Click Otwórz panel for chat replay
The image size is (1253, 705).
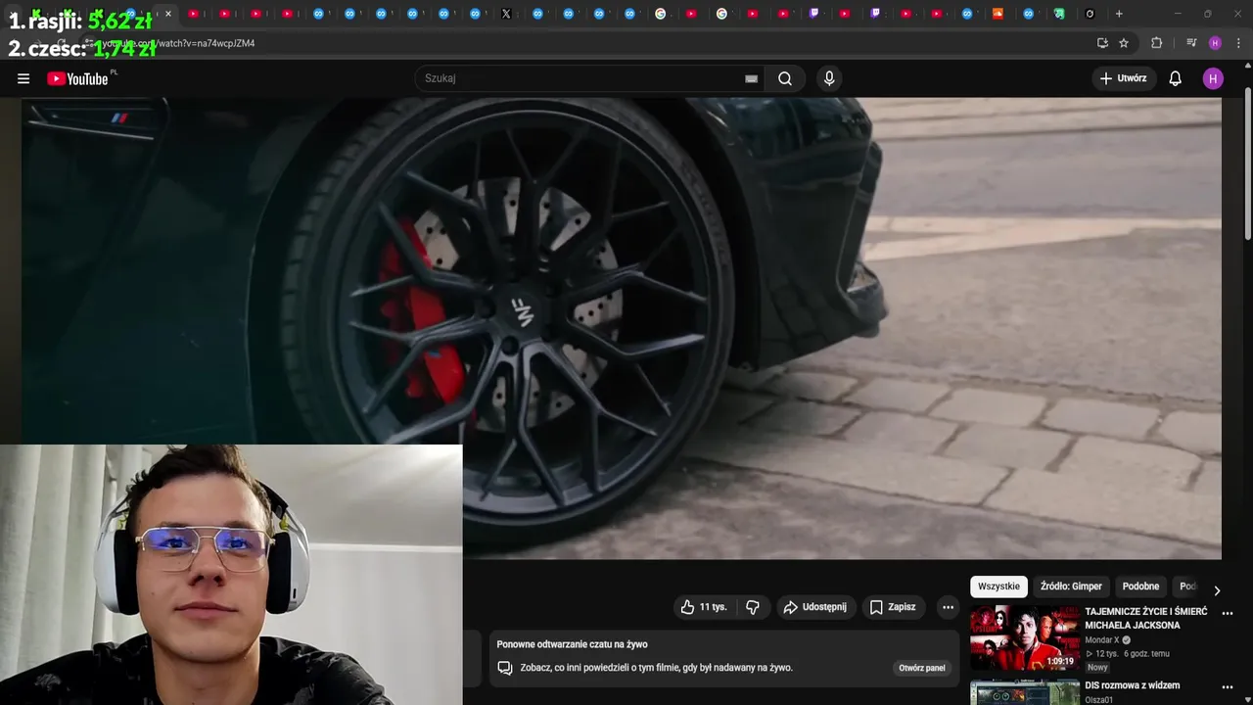pyautogui.click(x=922, y=668)
